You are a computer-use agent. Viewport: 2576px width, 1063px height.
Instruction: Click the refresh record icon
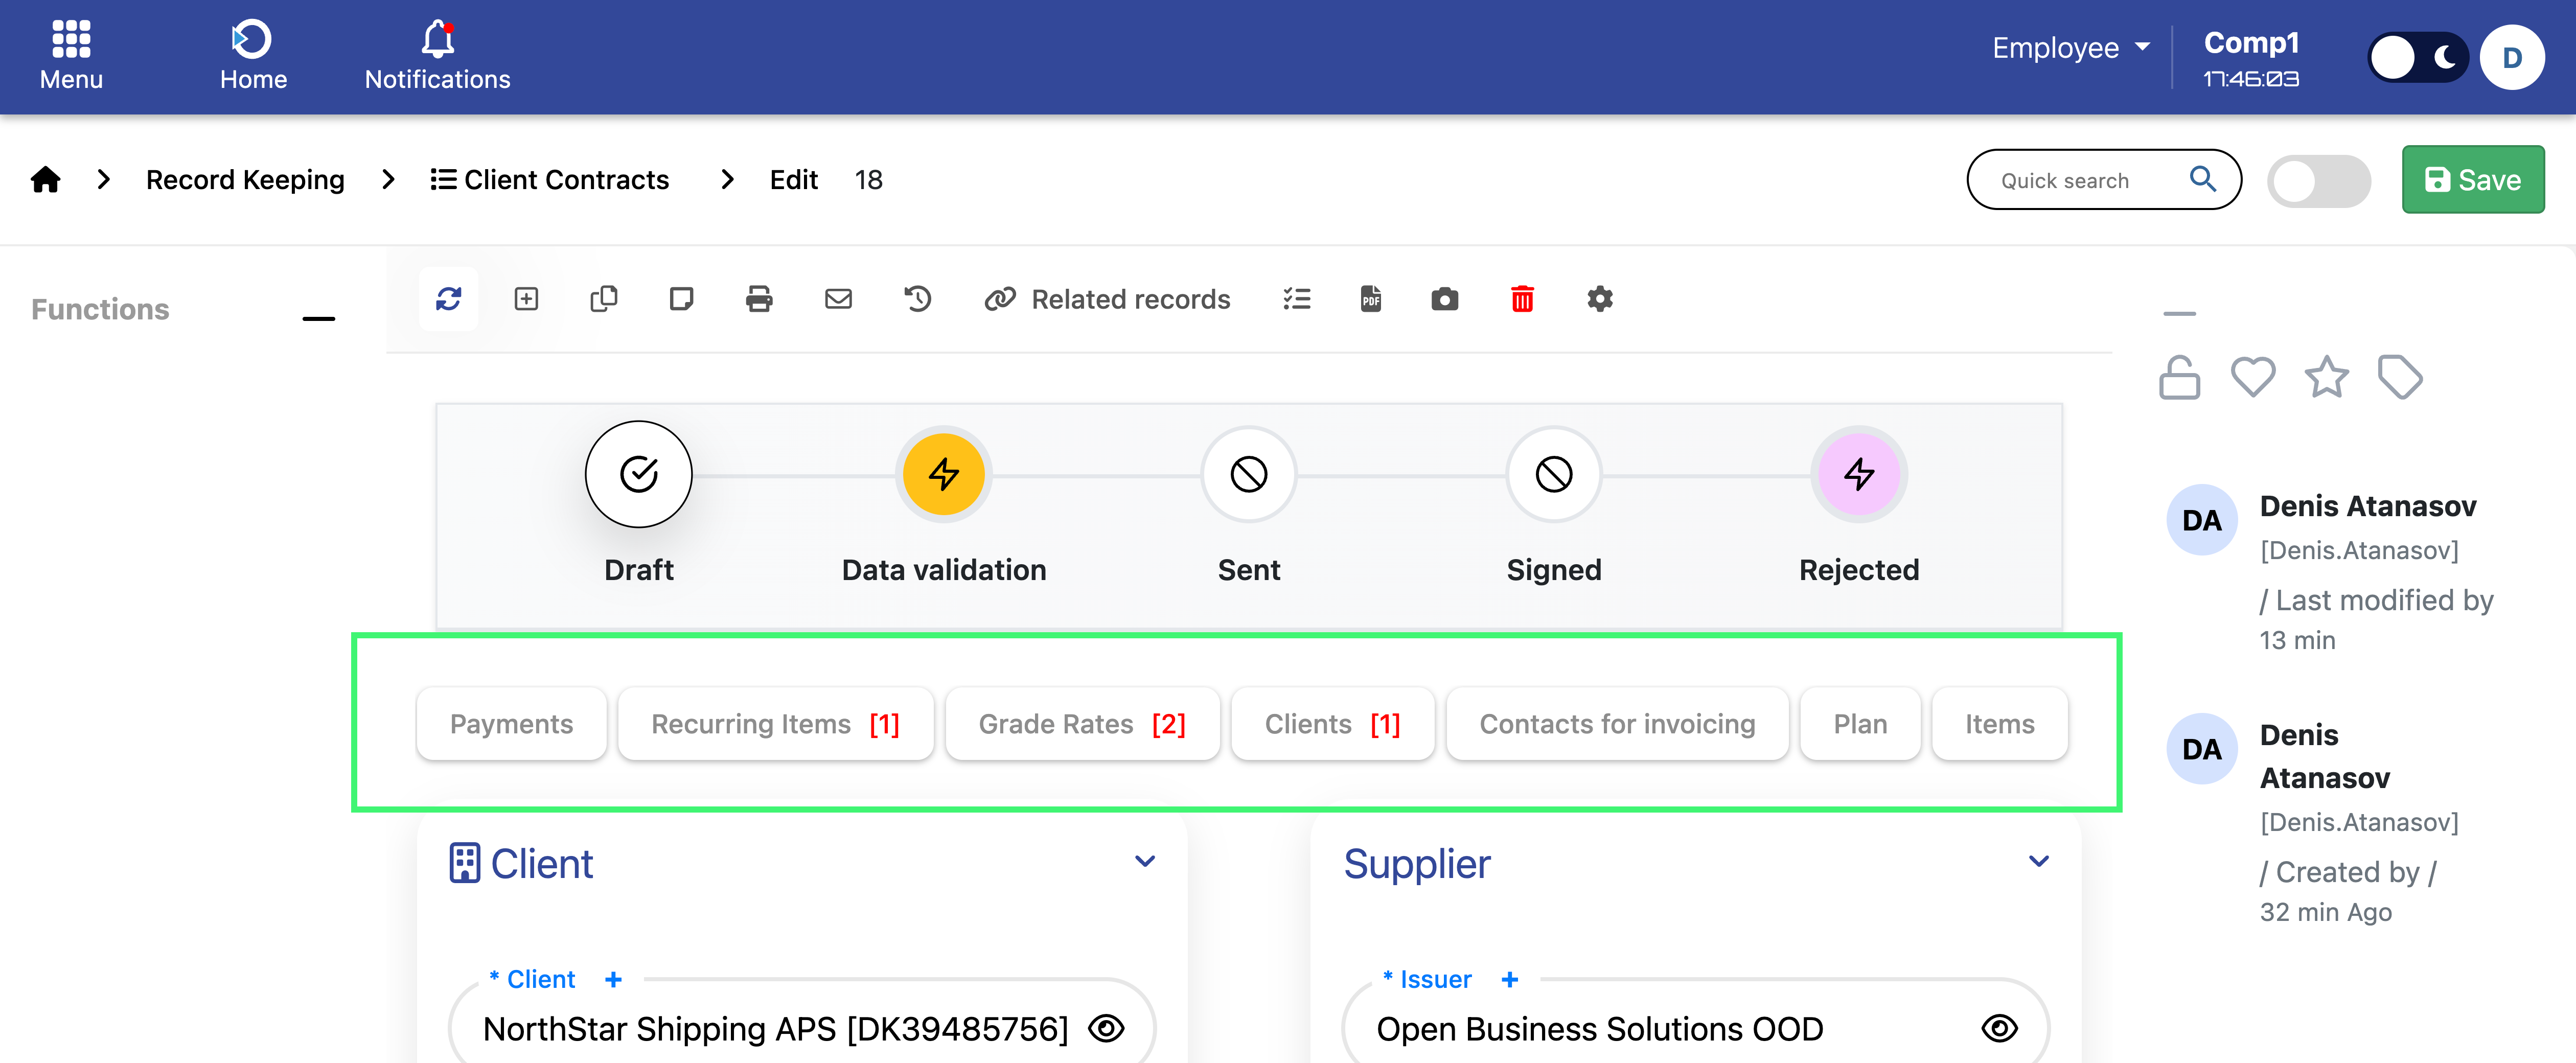448,299
